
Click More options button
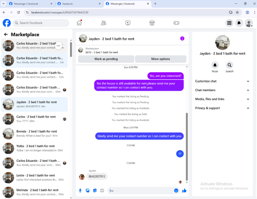(160, 59)
